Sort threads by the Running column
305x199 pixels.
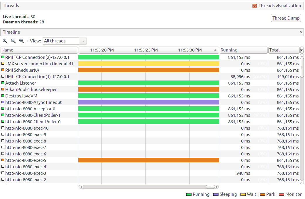243,50
